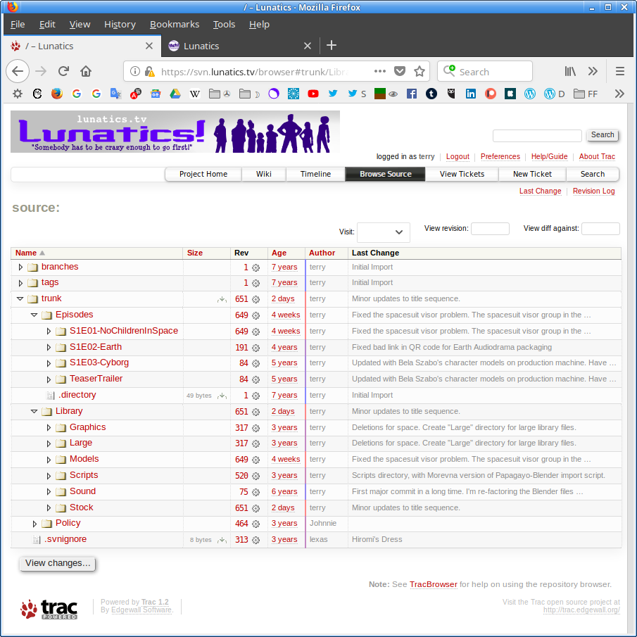Expand the Models folder
637x637 pixels.
pyautogui.click(x=49, y=459)
